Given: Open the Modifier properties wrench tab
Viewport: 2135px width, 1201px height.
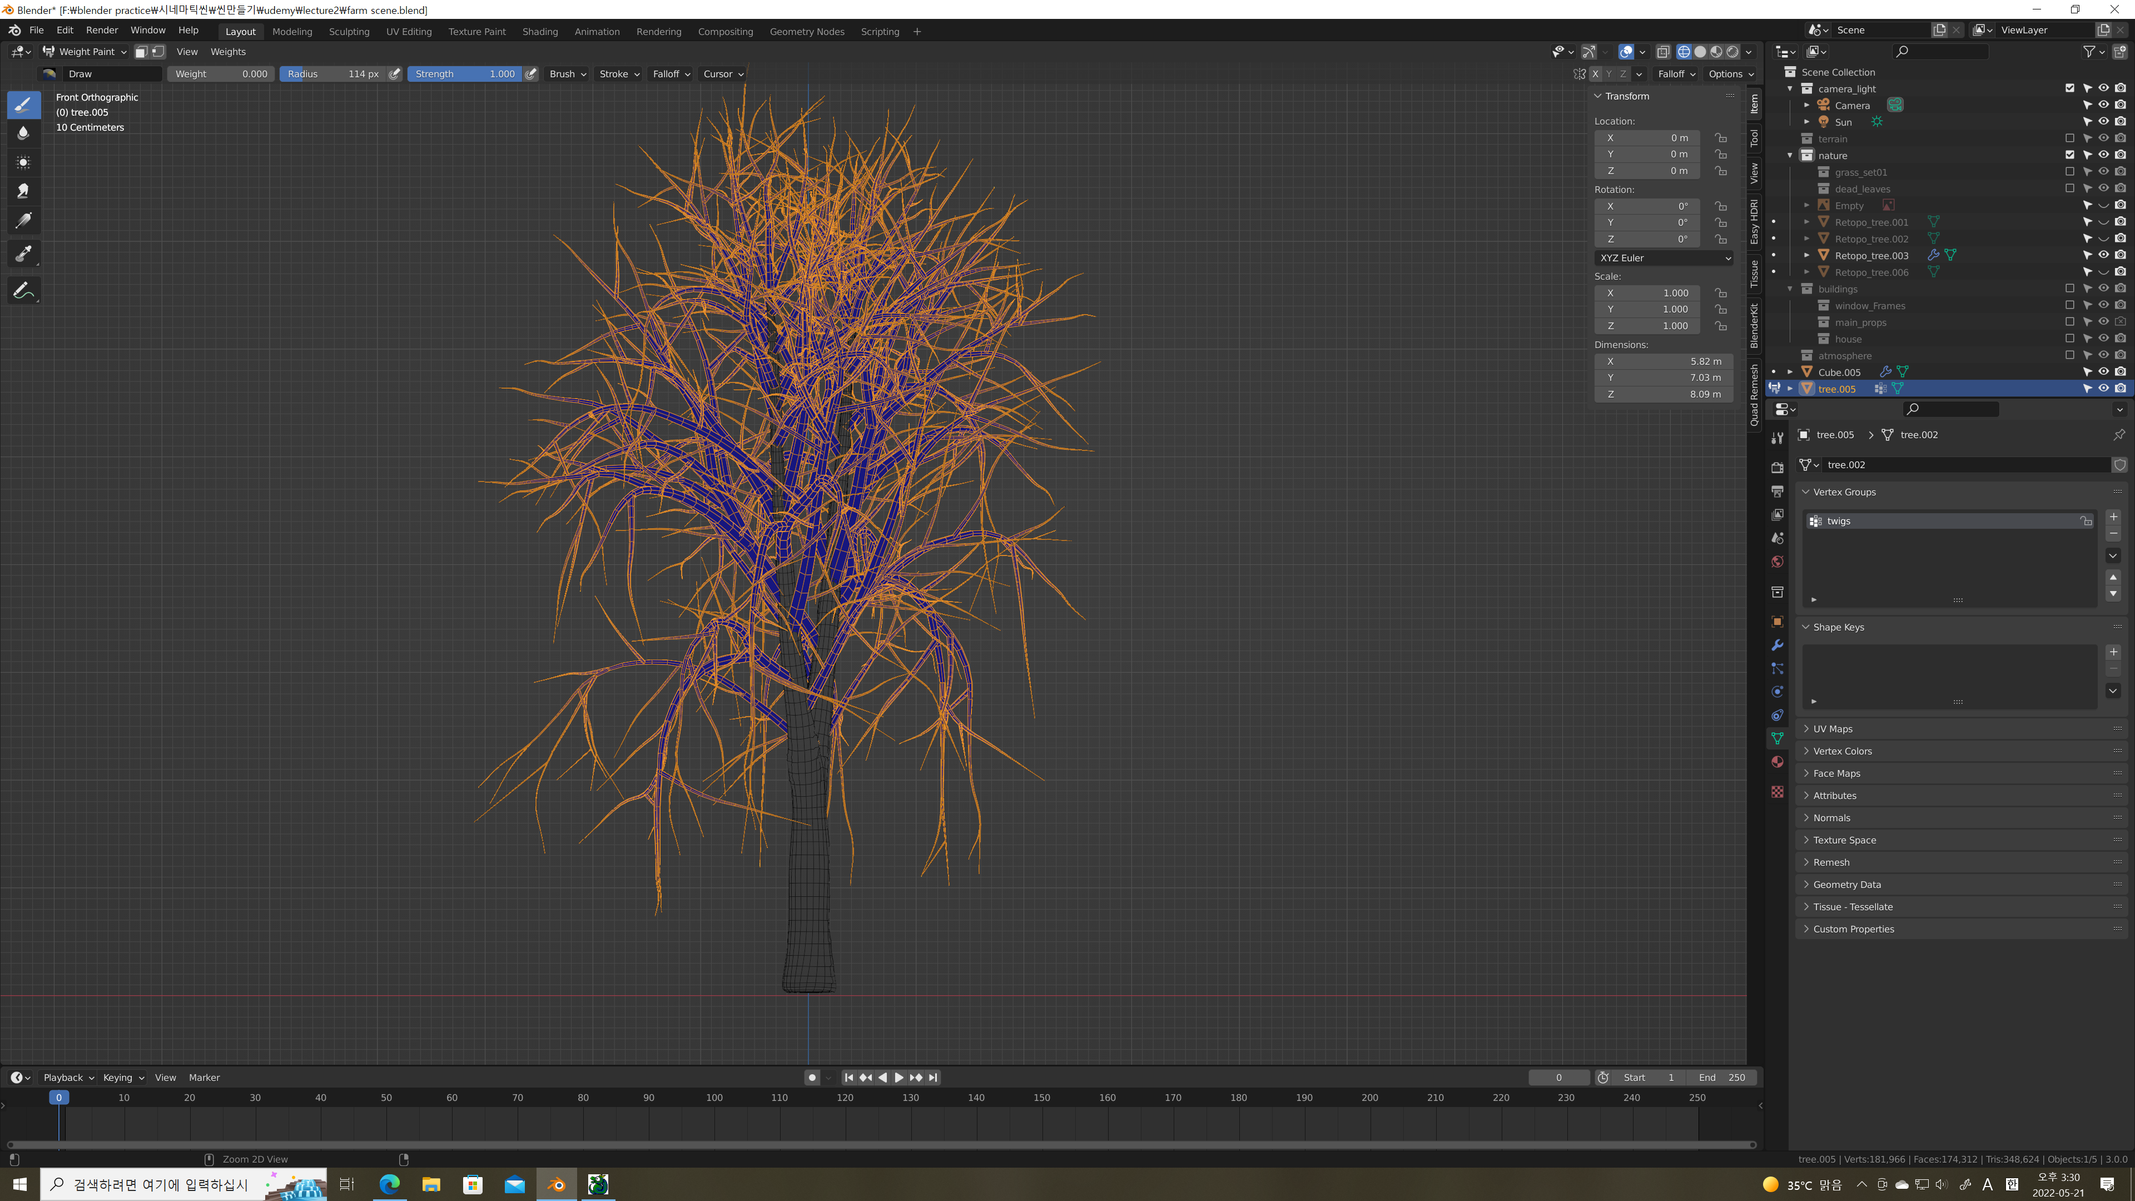Looking at the screenshot, I should pyautogui.click(x=1777, y=645).
